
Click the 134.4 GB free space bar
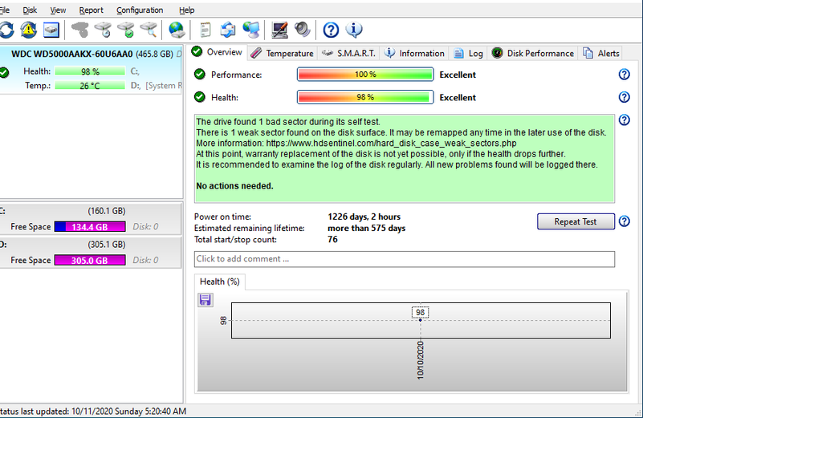pos(90,227)
